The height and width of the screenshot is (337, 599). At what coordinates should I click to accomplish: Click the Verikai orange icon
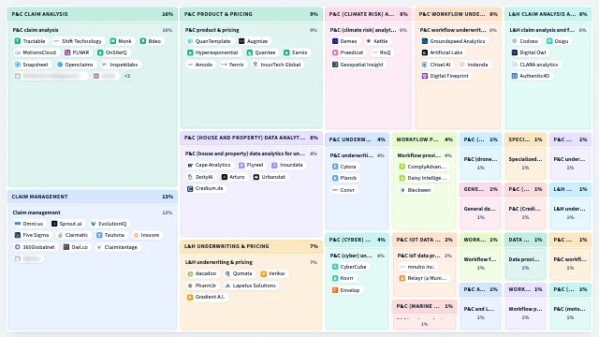[x=263, y=273]
